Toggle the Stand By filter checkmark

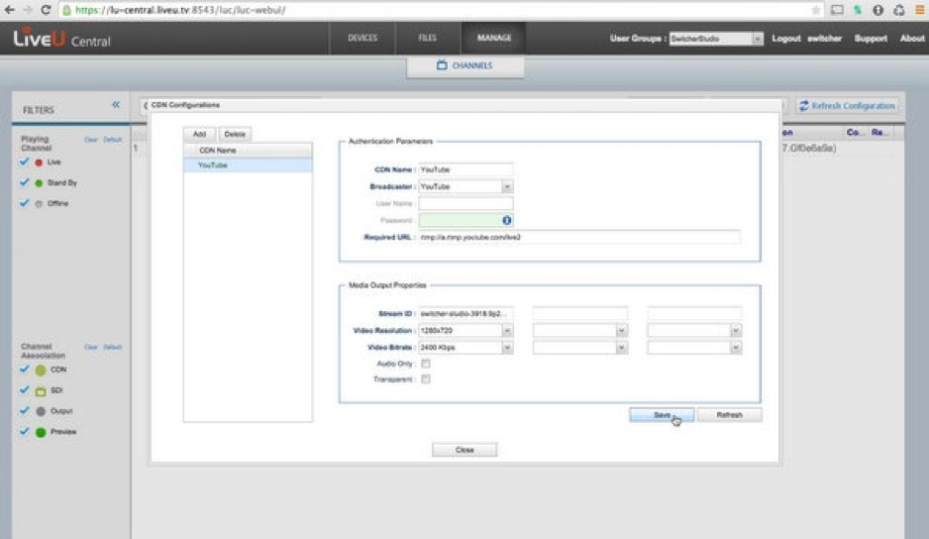25,182
